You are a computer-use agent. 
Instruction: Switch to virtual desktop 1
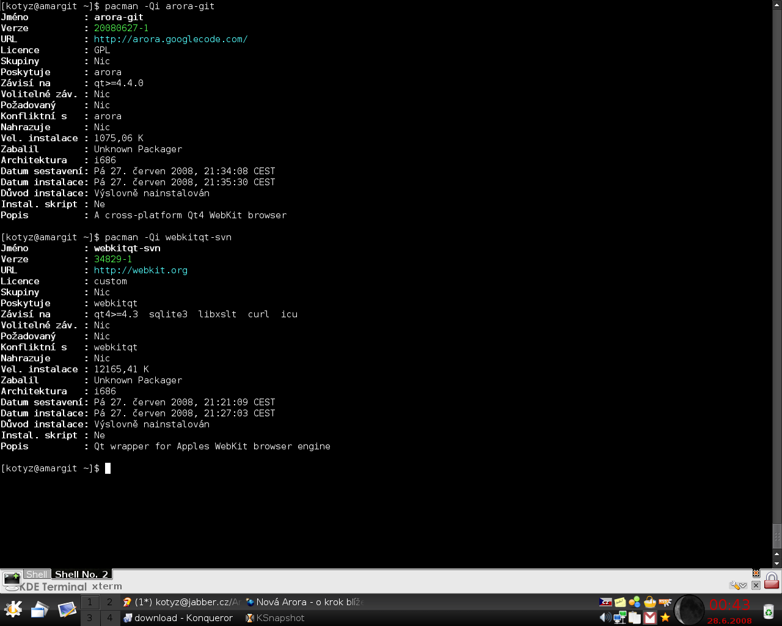coord(90,602)
